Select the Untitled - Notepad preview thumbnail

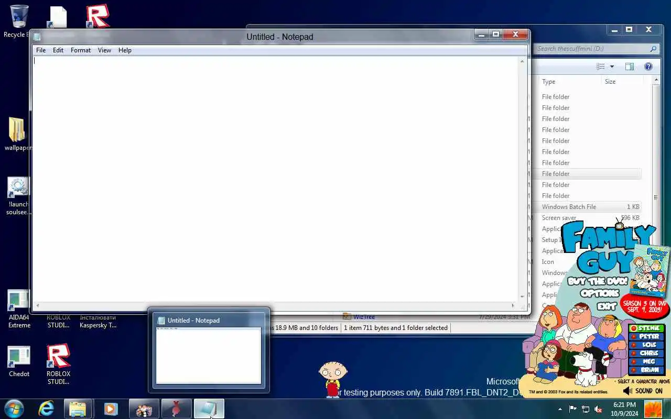pos(209,355)
